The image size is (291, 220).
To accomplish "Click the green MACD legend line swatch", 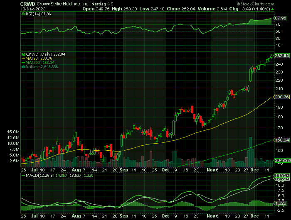I will [x=23, y=175].
